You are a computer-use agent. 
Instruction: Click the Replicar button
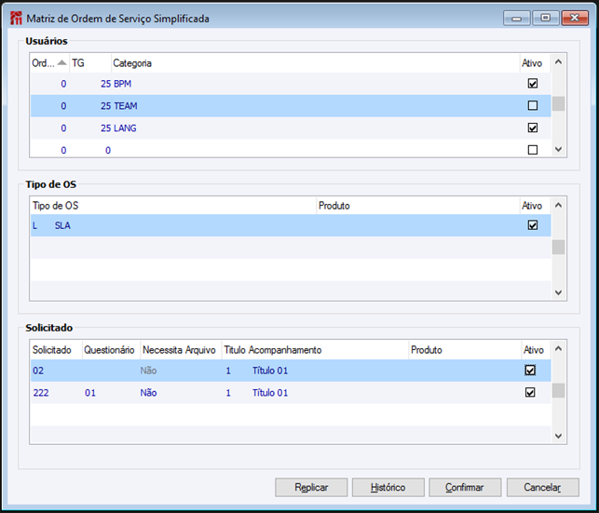point(311,487)
